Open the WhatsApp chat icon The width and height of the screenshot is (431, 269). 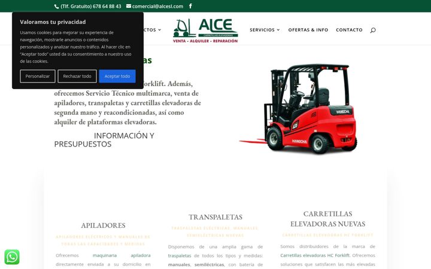pyautogui.click(x=12, y=257)
